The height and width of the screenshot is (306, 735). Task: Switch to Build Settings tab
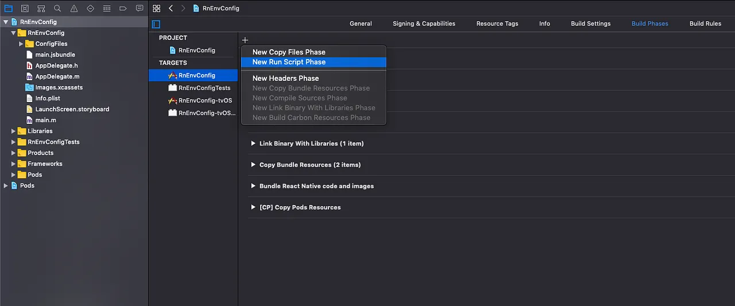tap(591, 24)
